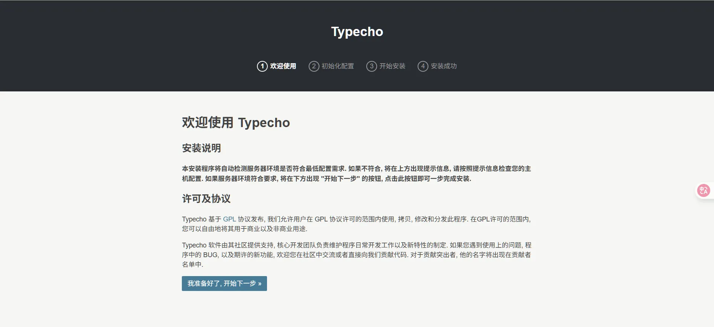Click the 欢迎使用 Typecho heading
714x327 pixels.
236,123
